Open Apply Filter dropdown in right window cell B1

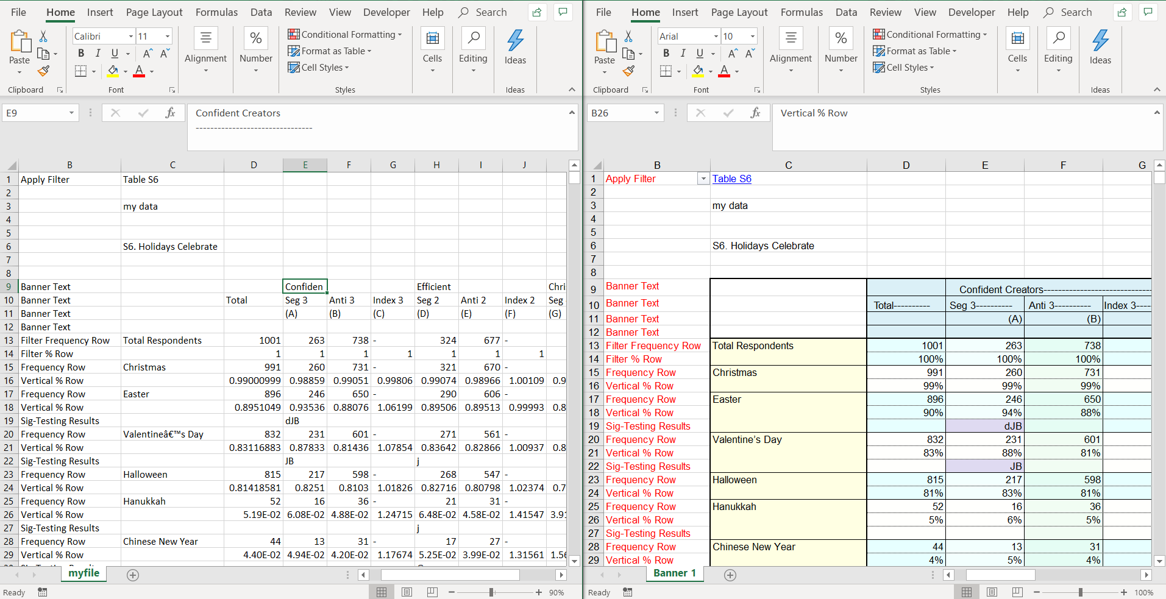click(x=703, y=179)
